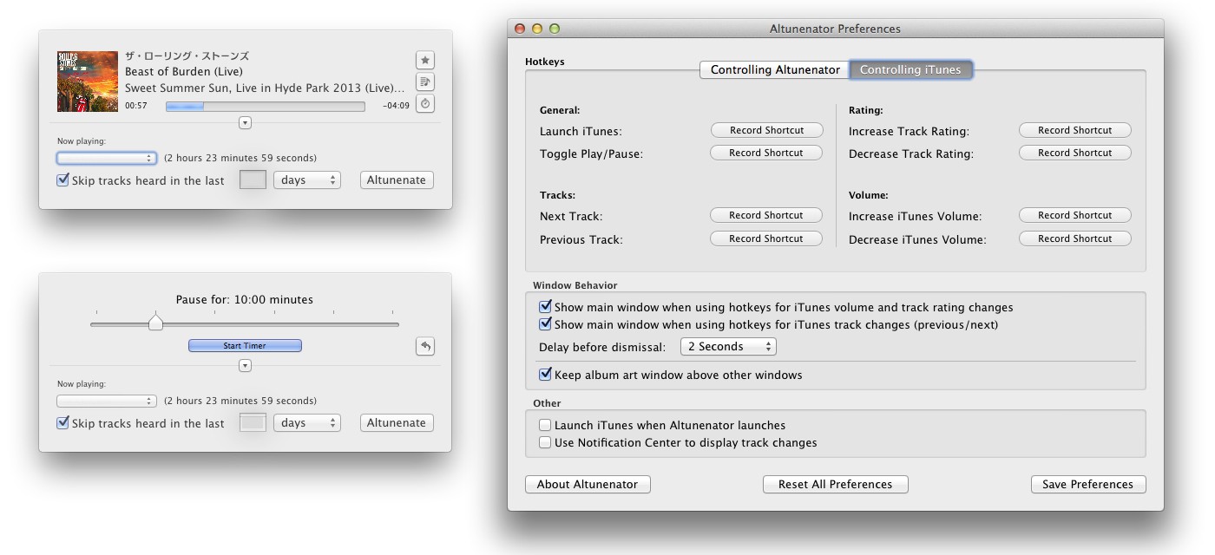The height and width of the screenshot is (555, 1215).
Task: Toggle Skip tracks heard checkbox in the player window
Action: tap(62, 180)
